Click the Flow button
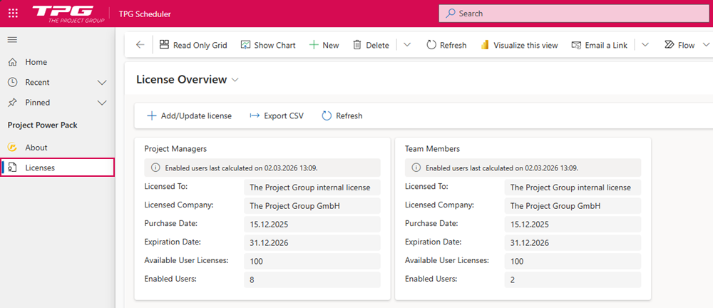This screenshot has height=308, width=713. (x=679, y=45)
